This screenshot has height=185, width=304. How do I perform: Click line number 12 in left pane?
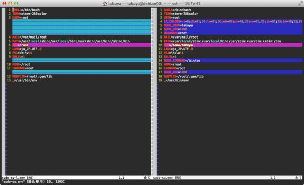pos(9,76)
